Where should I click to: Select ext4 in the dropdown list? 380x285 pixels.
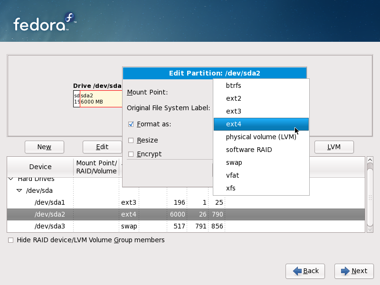tap(233, 124)
